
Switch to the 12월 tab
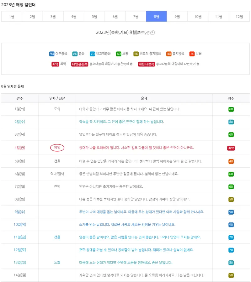point(239,16)
